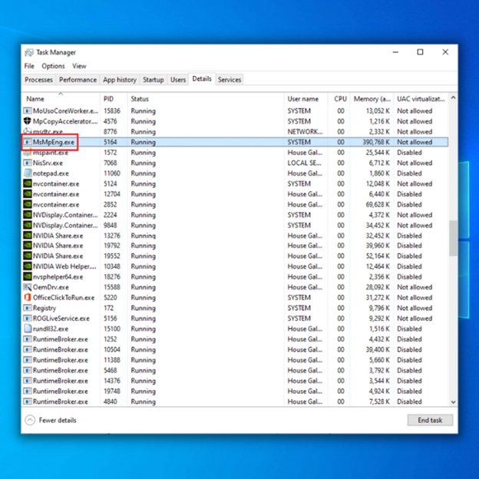Maximize the Task Manager window
This screenshot has width=479, height=479.
(x=421, y=52)
